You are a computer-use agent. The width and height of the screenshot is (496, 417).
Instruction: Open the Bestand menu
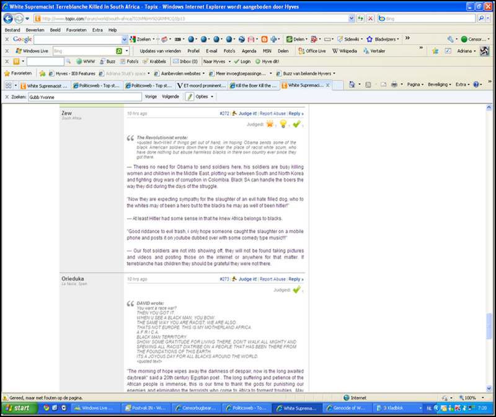click(x=12, y=30)
